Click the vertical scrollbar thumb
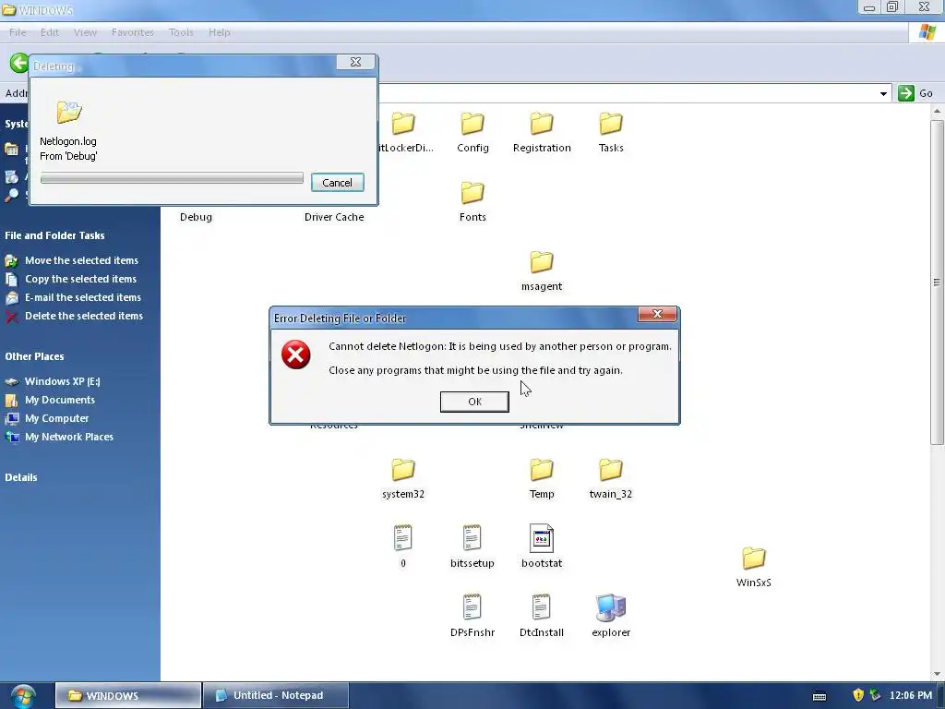 click(x=937, y=282)
